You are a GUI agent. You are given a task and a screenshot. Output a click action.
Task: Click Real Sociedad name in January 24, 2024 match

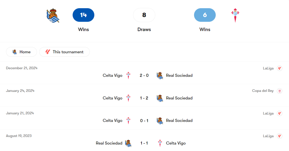tap(179, 98)
